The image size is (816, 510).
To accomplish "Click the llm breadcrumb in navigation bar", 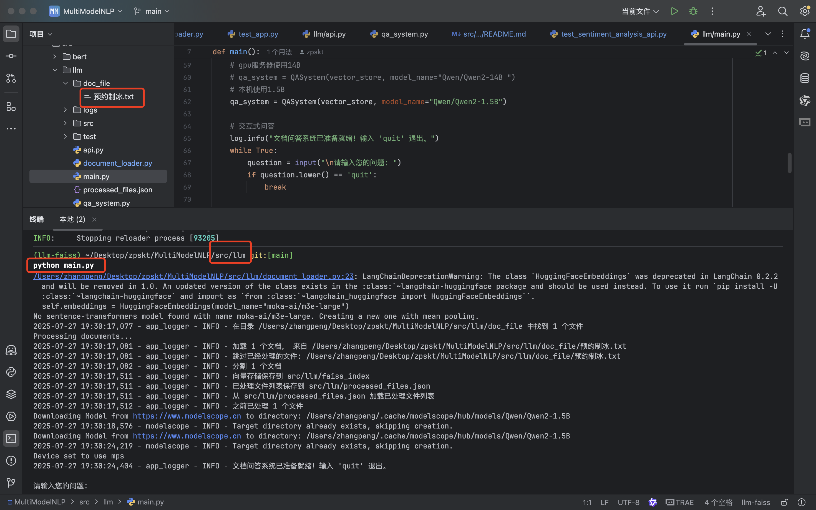I will [x=108, y=502].
